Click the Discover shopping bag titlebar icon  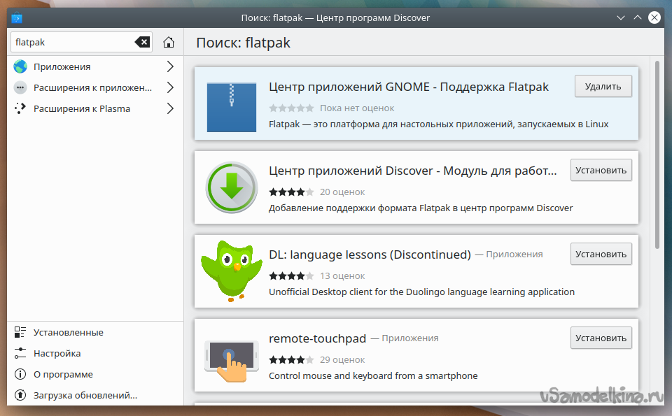coord(17,18)
